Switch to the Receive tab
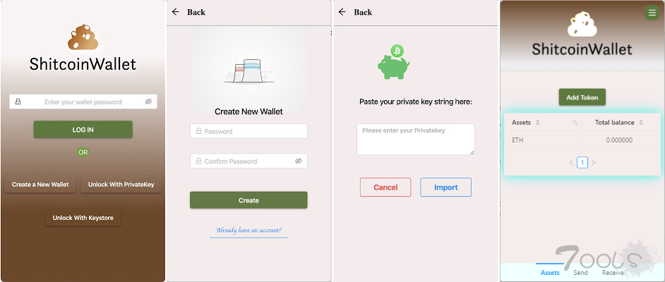This screenshot has height=282, width=665. 613,273
